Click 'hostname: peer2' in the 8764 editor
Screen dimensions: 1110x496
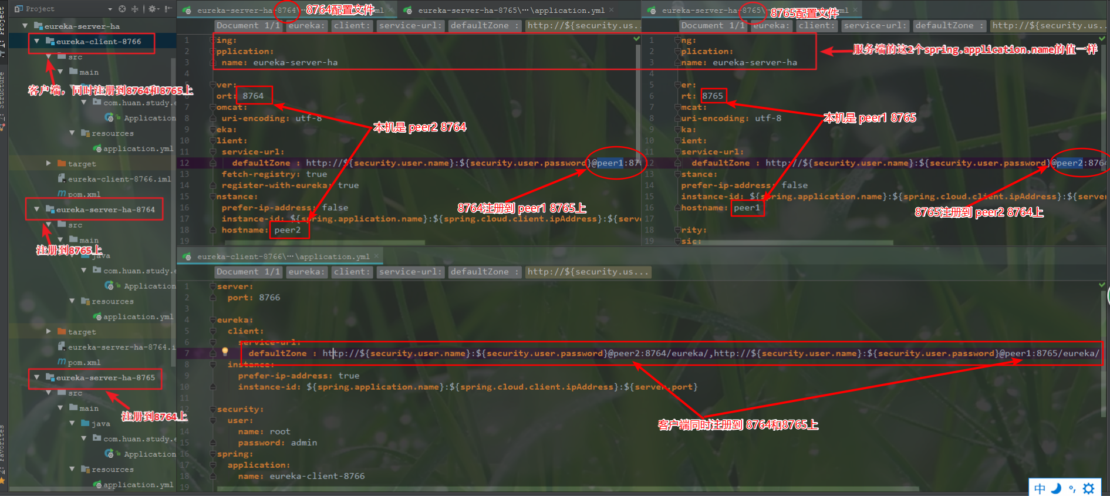pos(261,230)
